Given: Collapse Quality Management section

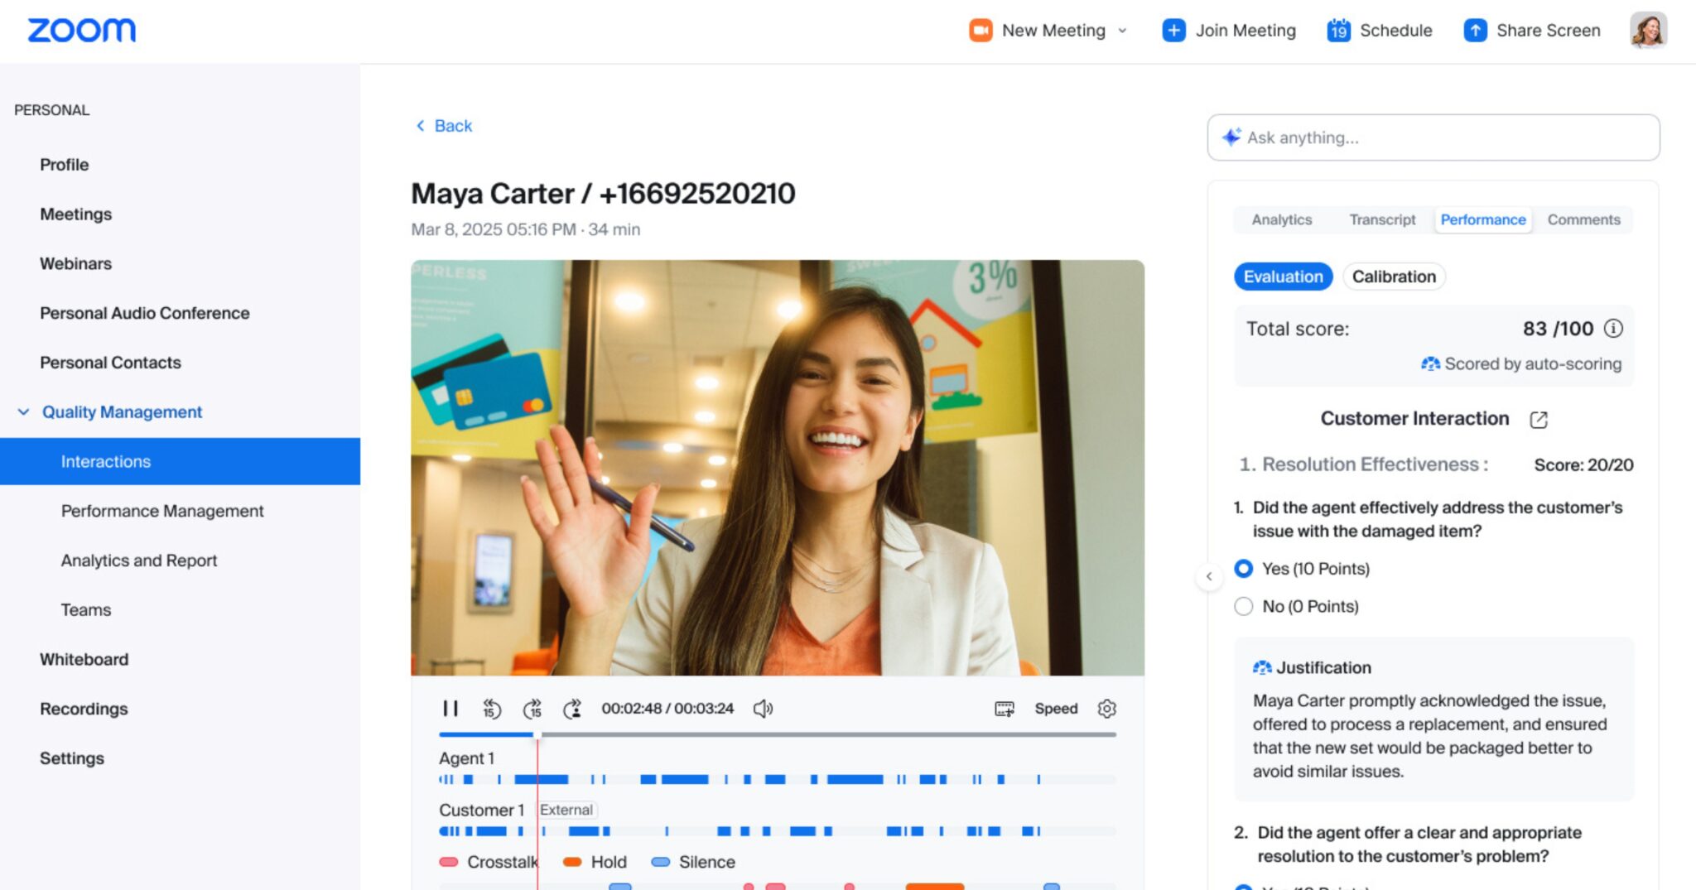Looking at the screenshot, I should pyautogui.click(x=24, y=412).
